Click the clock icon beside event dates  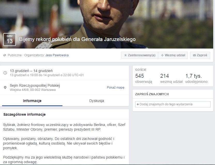(5, 73)
